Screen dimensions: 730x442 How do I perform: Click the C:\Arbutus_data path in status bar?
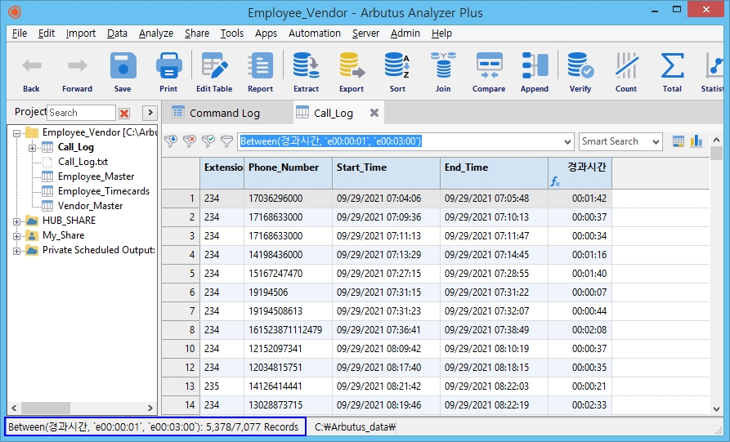[x=355, y=427]
